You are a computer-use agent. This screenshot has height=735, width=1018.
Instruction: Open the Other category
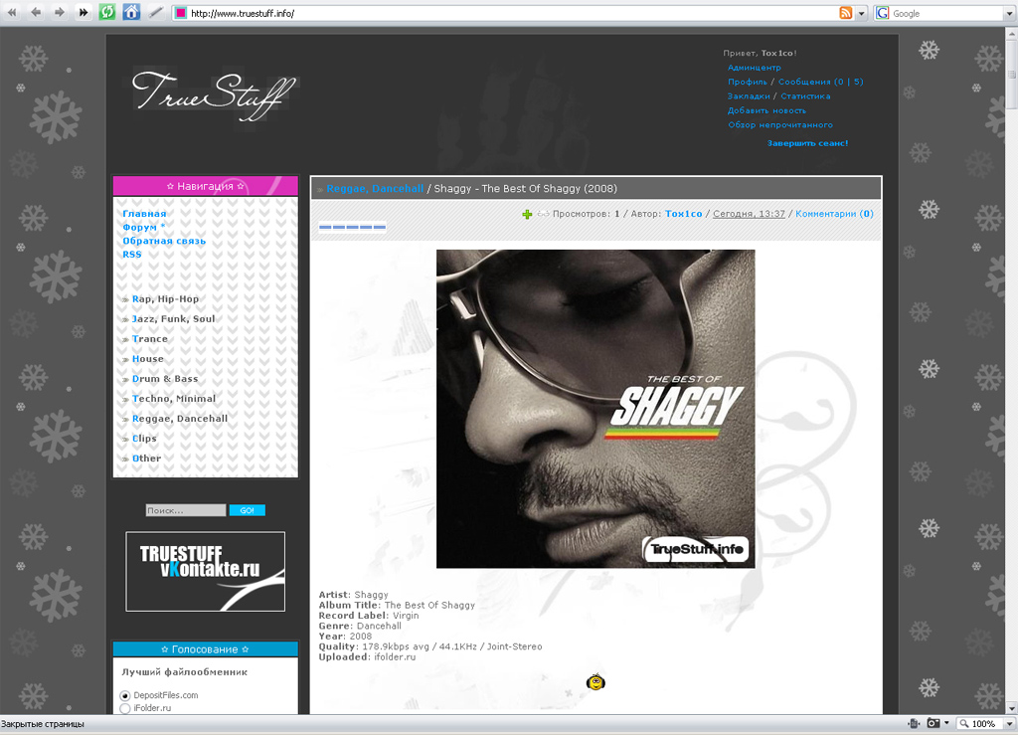coord(146,459)
